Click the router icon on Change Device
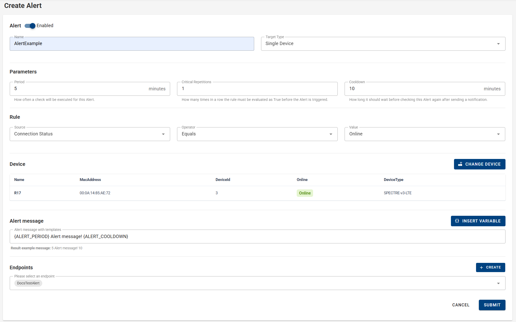The image size is (516, 322). (x=460, y=164)
